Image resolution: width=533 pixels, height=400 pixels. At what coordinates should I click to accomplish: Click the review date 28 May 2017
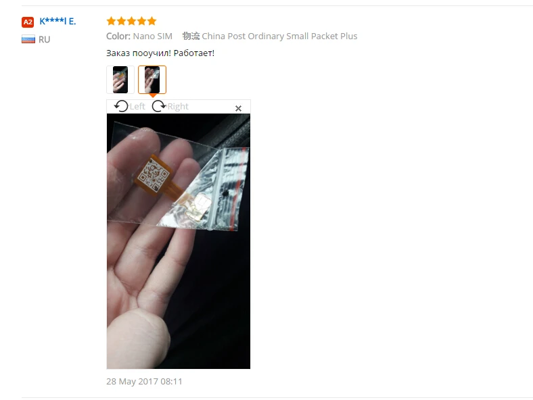coord(144,381)
